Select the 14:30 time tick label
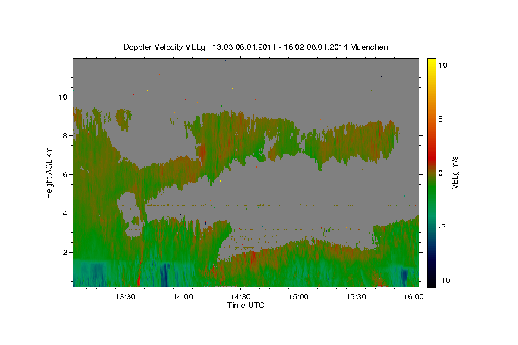The height and width of the screenshot is (345, 518). click(240, 297)
